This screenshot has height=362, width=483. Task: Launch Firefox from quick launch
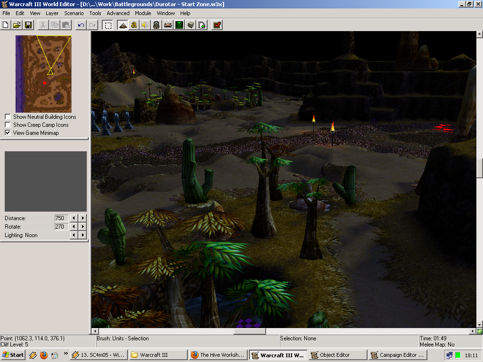[44, 355]
